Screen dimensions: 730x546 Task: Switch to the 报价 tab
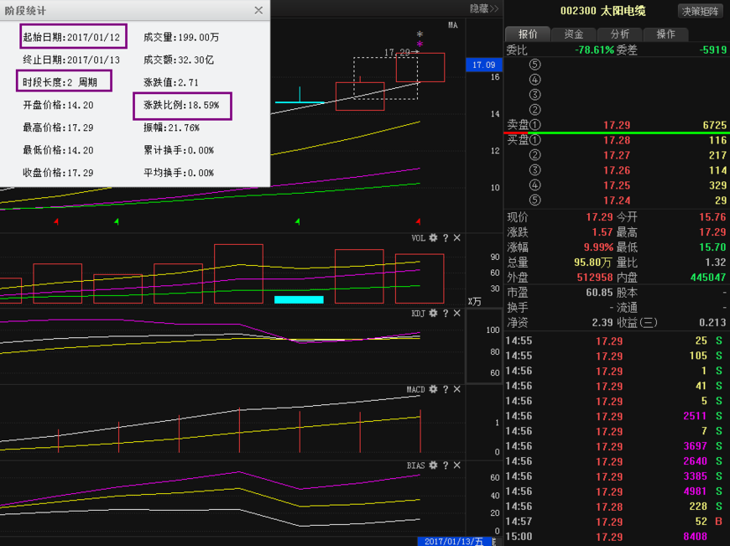528,34
